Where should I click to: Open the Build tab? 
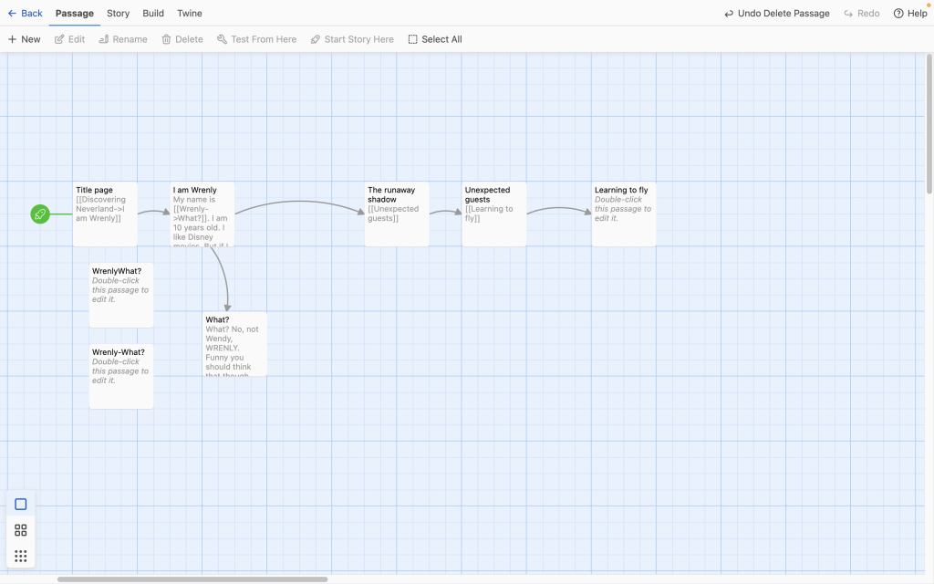(153, 14)
